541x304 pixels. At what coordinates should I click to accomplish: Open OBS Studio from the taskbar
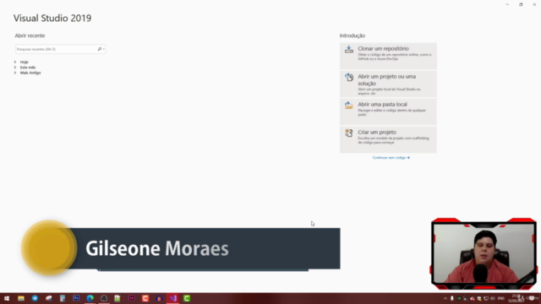(104, 298)
